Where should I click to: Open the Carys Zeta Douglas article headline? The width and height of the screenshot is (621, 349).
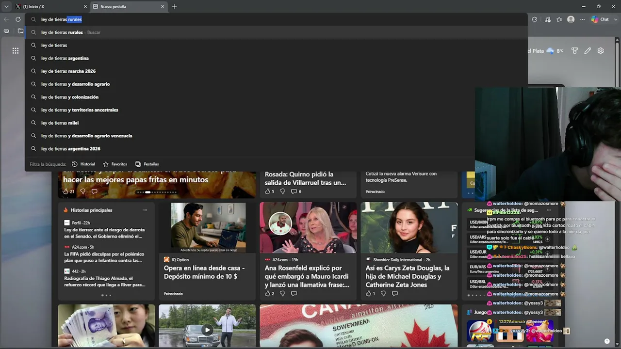click(408, 276)
